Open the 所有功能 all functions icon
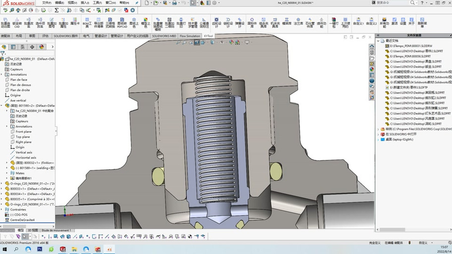This screenshot has height=254, width=452. point(384,23)
